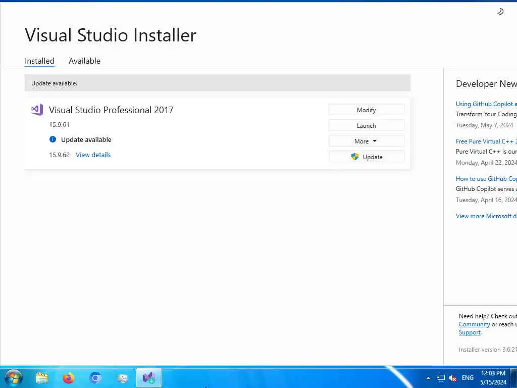The width and height of the screenshot is (517, 388).
Task: Click the Visual Studio Professional 2017 logo
Action: [37, 110]
